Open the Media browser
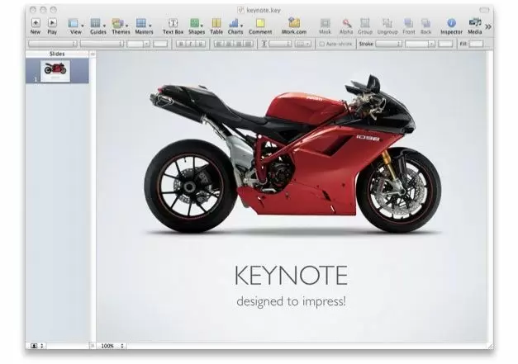Screen dimensions: 518x364 [475, 23]
